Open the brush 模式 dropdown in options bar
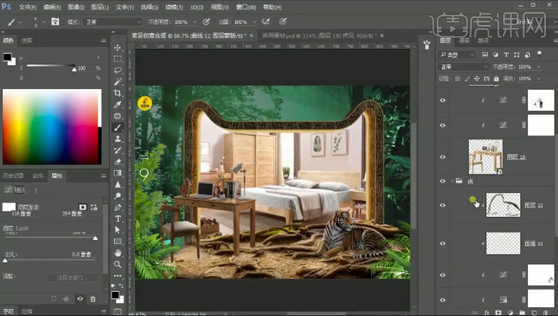 [111, 22]
